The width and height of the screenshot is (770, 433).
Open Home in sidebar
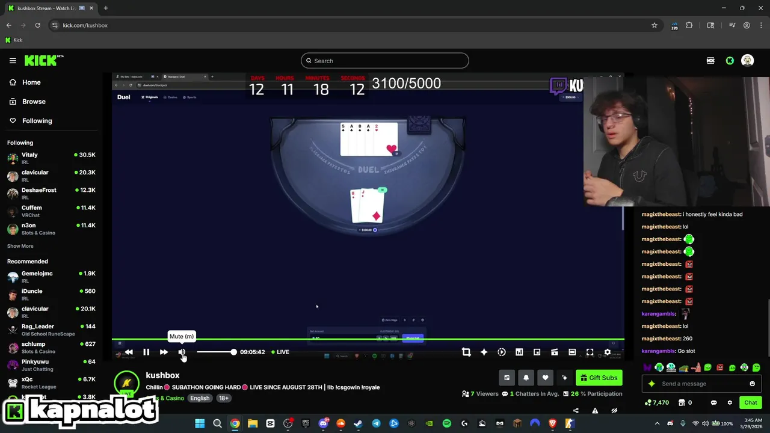[31, 82]
